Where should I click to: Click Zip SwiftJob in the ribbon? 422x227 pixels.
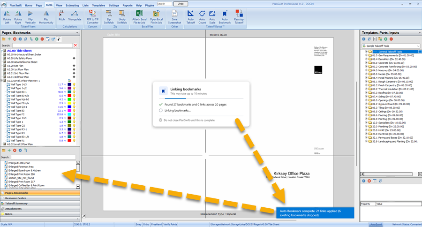point(109,17)
